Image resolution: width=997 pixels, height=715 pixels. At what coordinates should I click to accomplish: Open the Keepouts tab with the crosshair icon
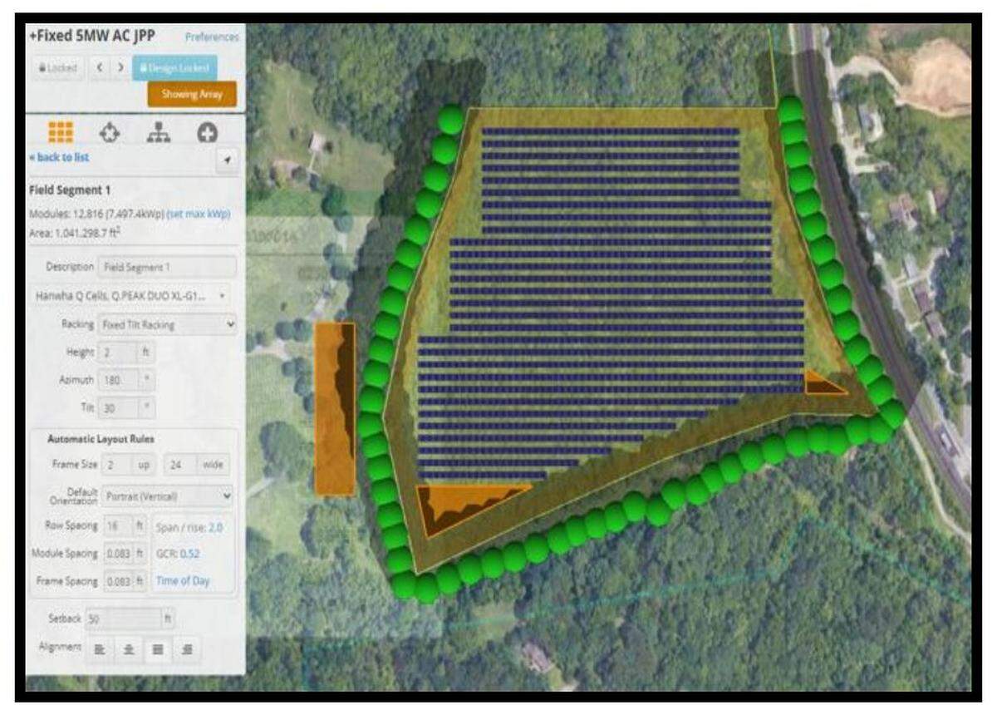click(109, 132)
